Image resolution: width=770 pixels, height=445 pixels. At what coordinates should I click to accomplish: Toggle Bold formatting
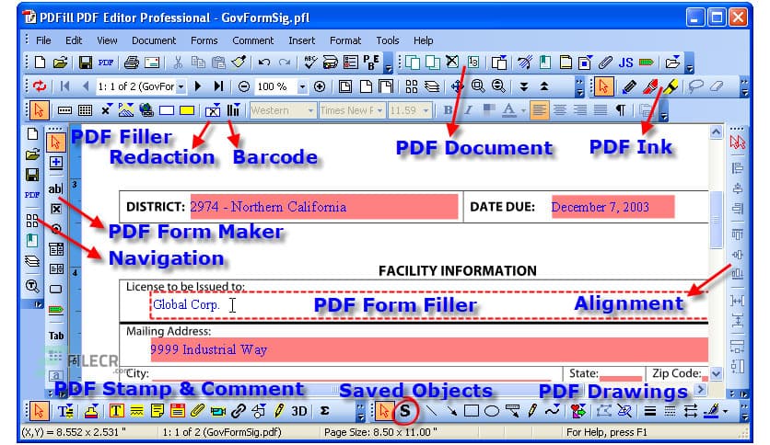[x=448, y=110]
